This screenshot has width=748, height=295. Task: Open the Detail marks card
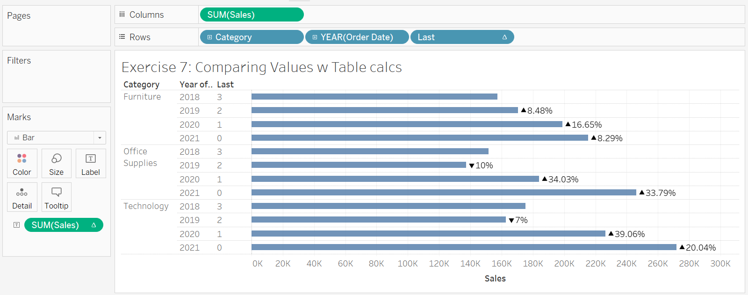pyautogui.click(x=22, y=197)
